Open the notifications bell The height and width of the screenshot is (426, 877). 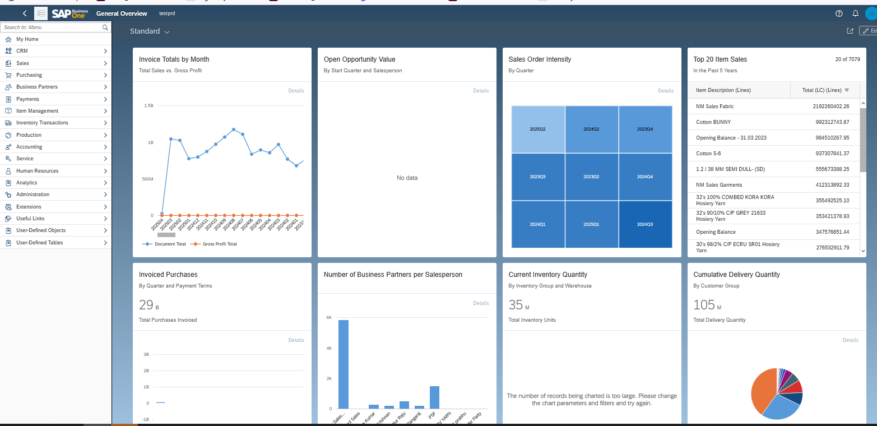855,13
